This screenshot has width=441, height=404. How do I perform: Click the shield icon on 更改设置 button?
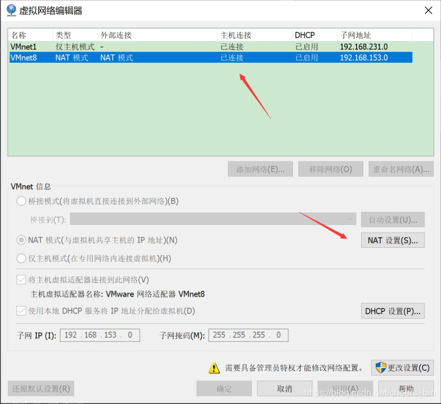click(381, 368)
